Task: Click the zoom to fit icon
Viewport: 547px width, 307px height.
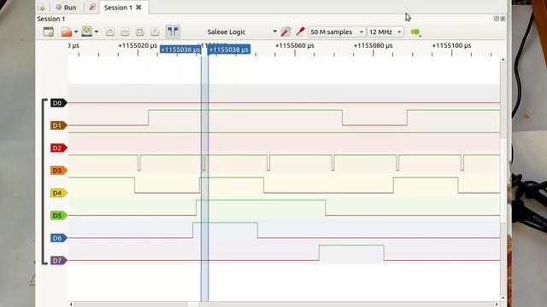Action: (x=140, y=32)
